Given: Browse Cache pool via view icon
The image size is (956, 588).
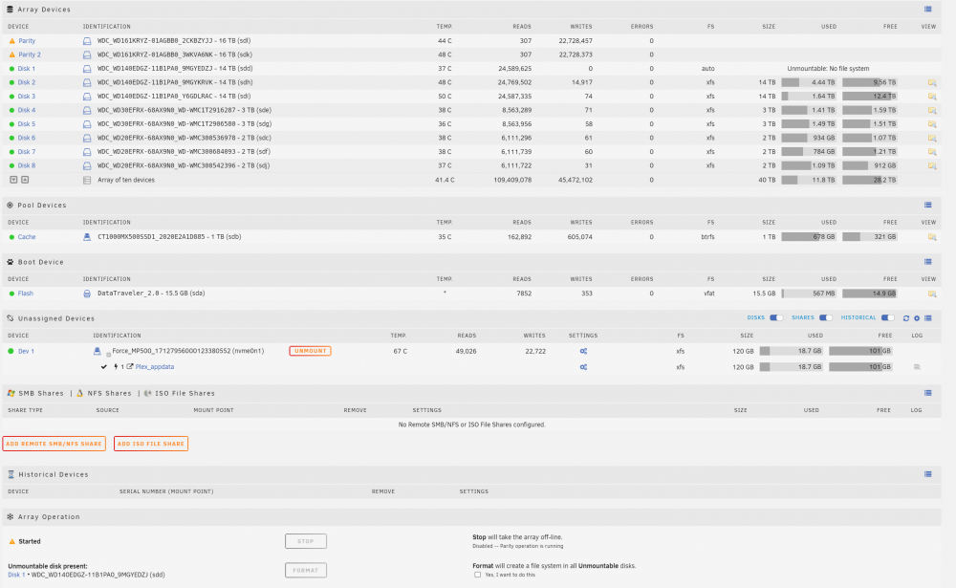Looking at the screenshot, I should 931,237.
